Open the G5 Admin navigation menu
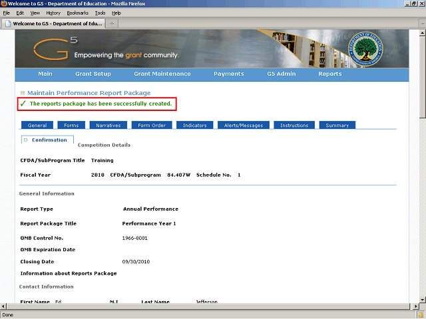 tap(281, 74)
